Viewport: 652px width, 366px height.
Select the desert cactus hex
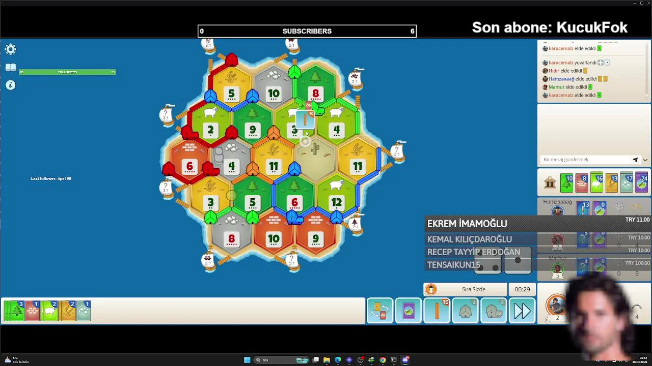pyautogui.click(x=315, y=161)
